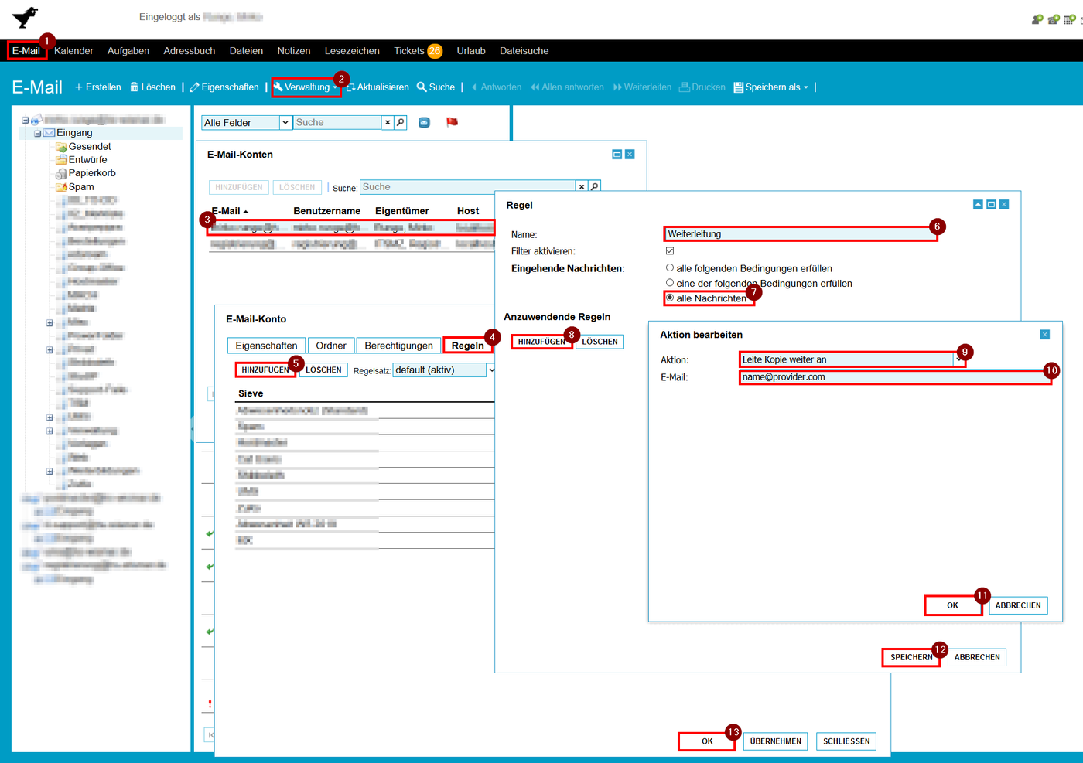Collapse the Eingang folder tree node
Viewport: 1083px width, 763px height.
[37, 133]
